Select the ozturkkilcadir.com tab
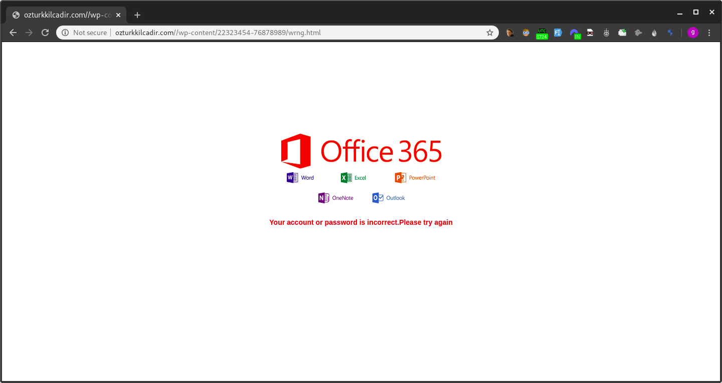The height and width of the screenshot is (383, 722). click(x=66, y=15)
